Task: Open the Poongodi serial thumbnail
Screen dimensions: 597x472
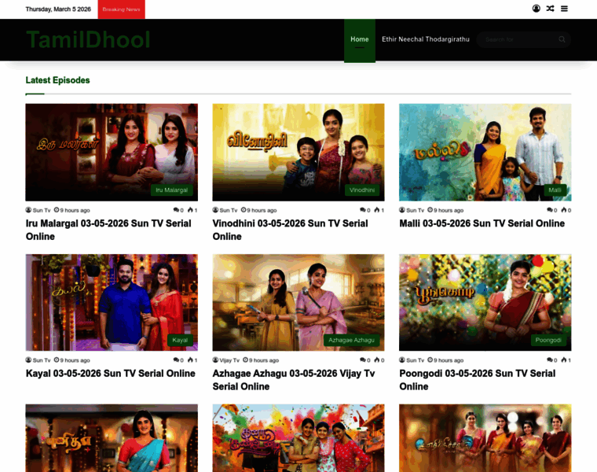Action: tap(485, 302)
